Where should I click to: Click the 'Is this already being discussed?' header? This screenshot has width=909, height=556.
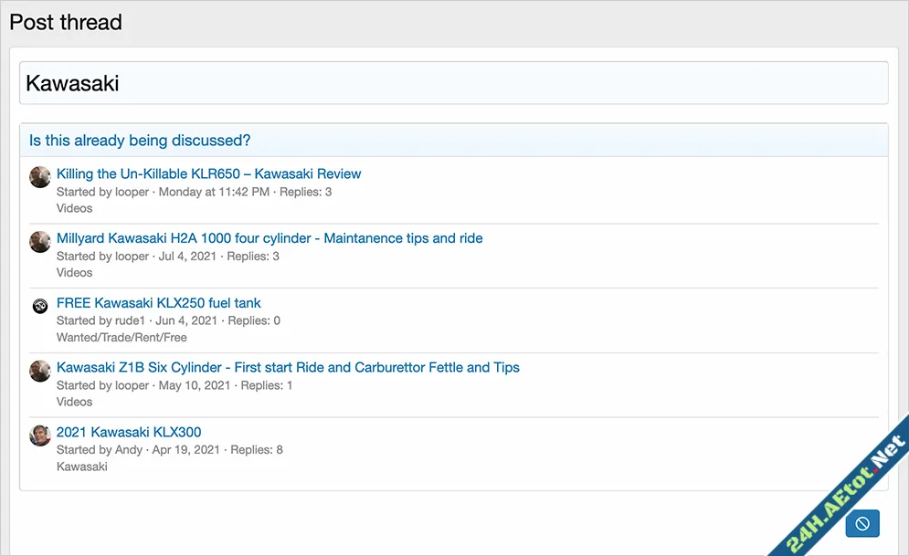(x=140, y=141)
